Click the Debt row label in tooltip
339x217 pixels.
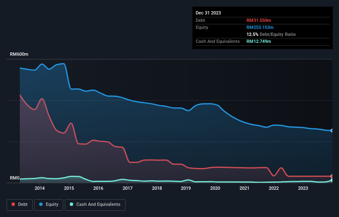[x=200, y=20]
